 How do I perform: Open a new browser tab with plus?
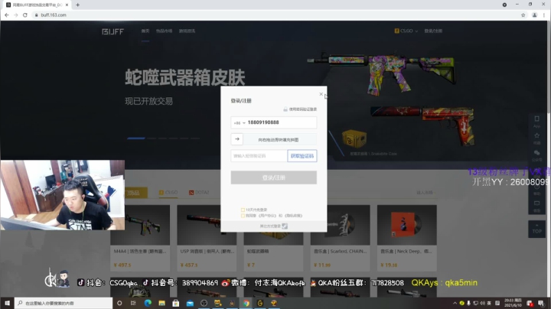coord(77,5)
